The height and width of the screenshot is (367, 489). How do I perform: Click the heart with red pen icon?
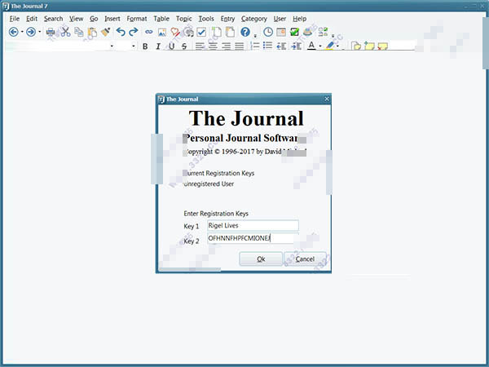[175, 32]
